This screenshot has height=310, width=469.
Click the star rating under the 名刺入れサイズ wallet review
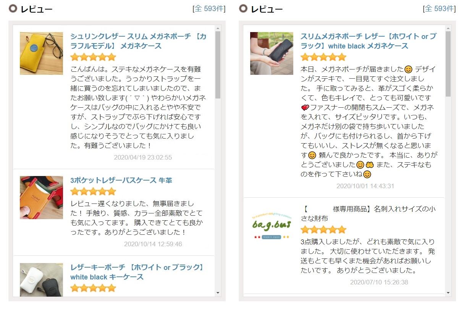tap(323, 230)
